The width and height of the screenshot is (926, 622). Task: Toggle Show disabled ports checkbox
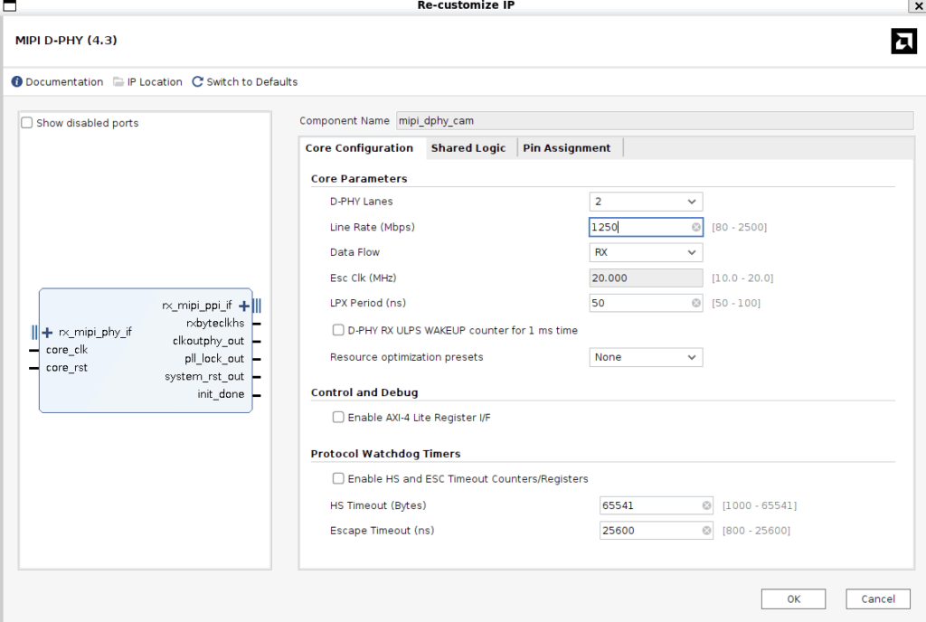point(26,123)
